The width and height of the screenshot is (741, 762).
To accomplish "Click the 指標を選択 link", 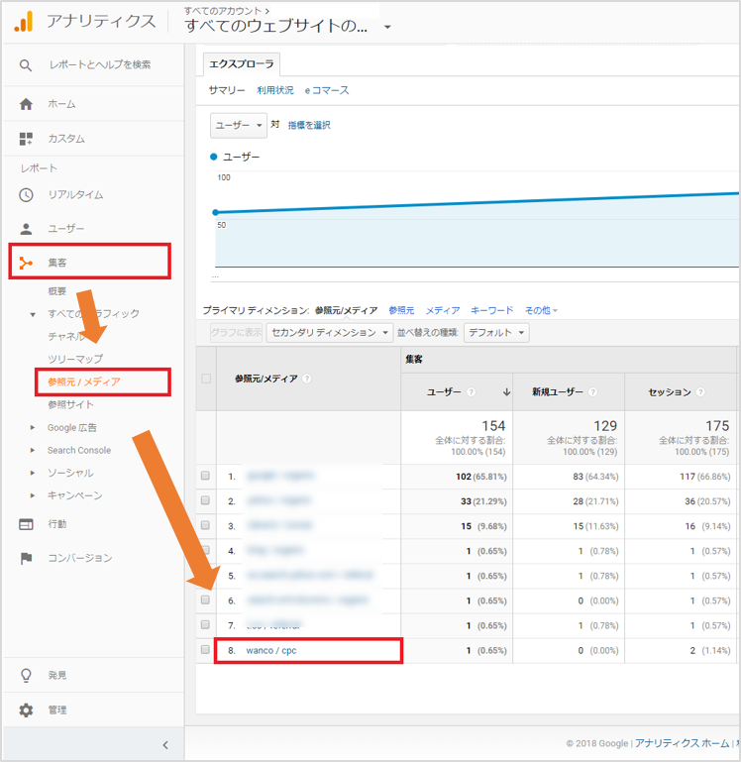I will [309, 126].
